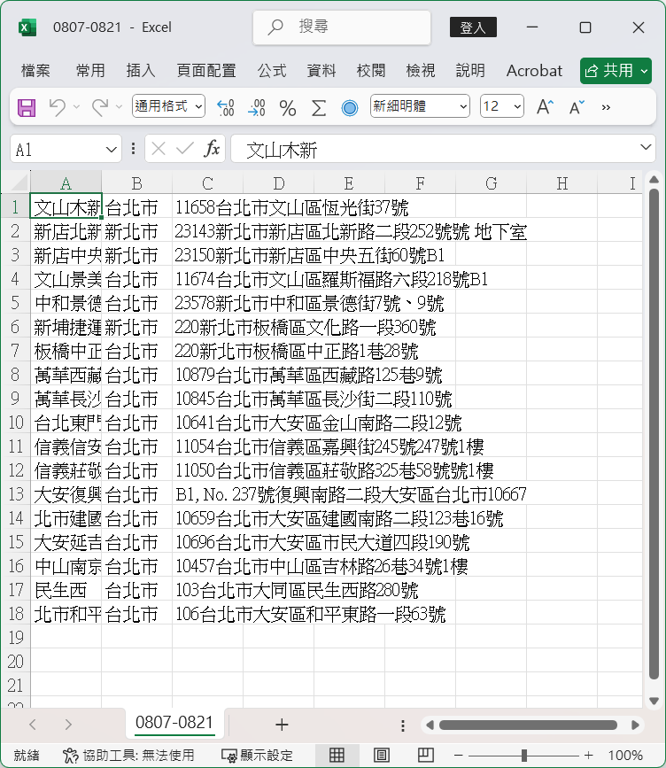Screen dimensions: 666x768
Task: Click the AutoSum sigma icon
Action: tap(318, 107)
